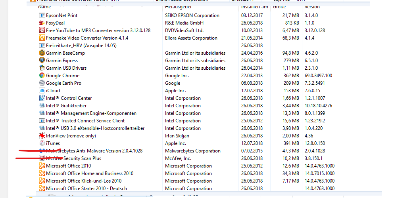Click version value 12.8.0.150
This screenshot has width=417, height=198.
point(315,143)
